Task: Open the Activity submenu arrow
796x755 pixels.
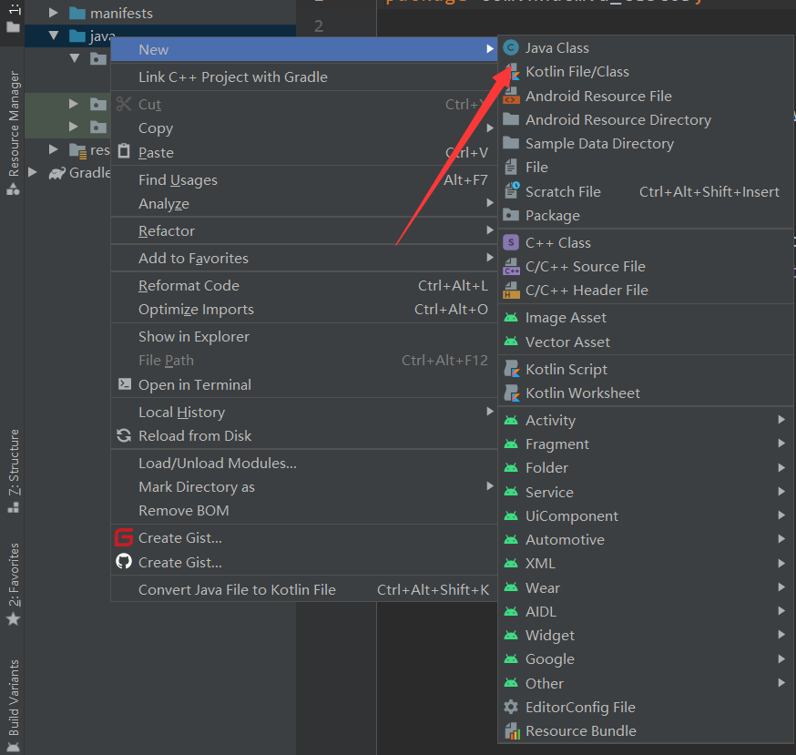Action: point(781,419)
